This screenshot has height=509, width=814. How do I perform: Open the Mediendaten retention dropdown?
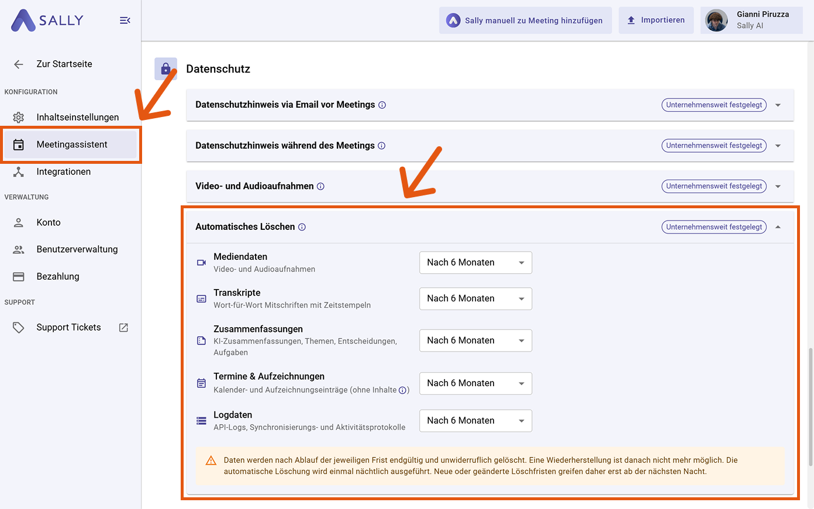coord(475,263)
